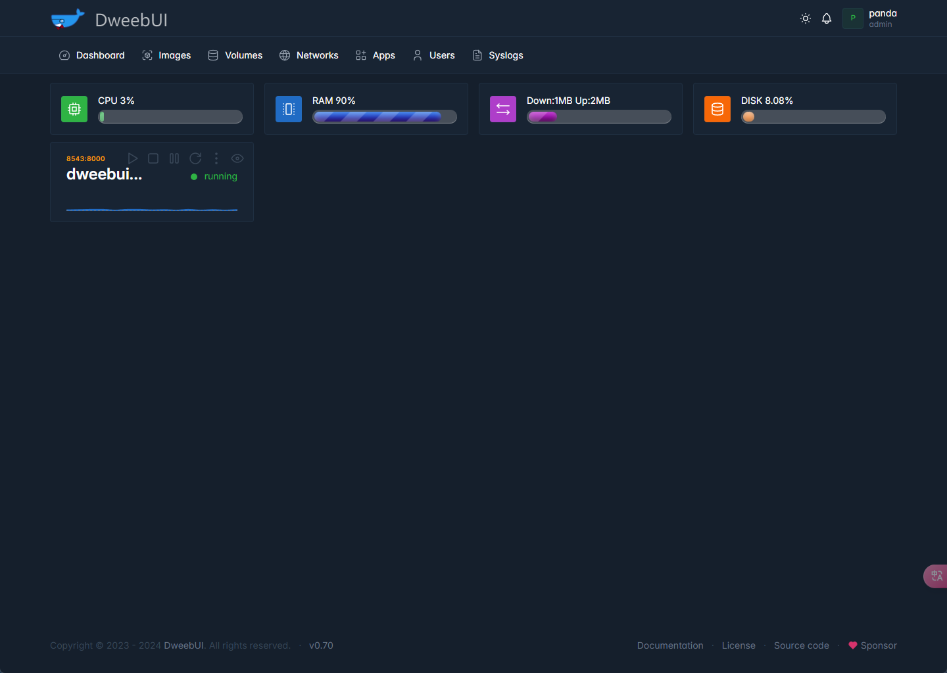The width and height of the screenshot is (947, 673).
Task: Click the running status label
Action: coord(220,176)
